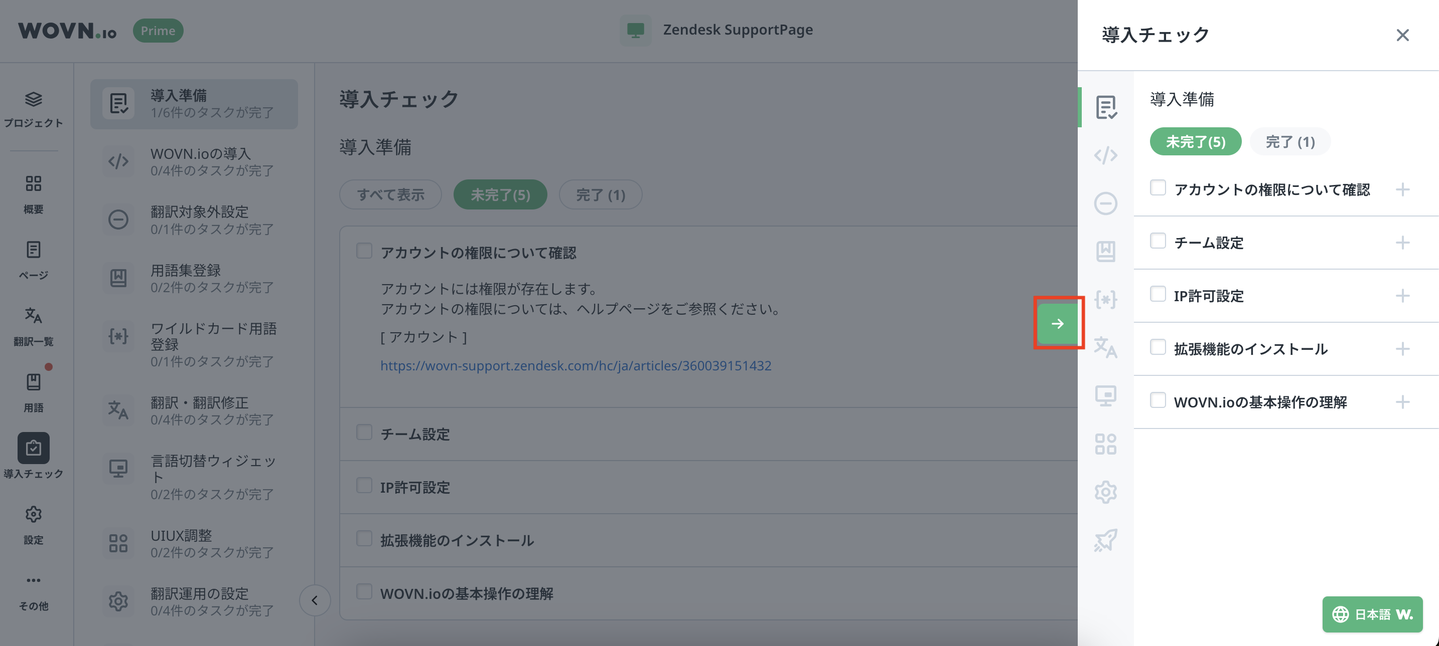This screenshot has width=1439, height=646.
Task: Open gear settings icon in right panel
Action: point(1105,492)
